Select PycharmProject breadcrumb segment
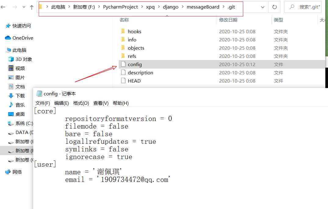328x209 pixels. pos(121,7)
